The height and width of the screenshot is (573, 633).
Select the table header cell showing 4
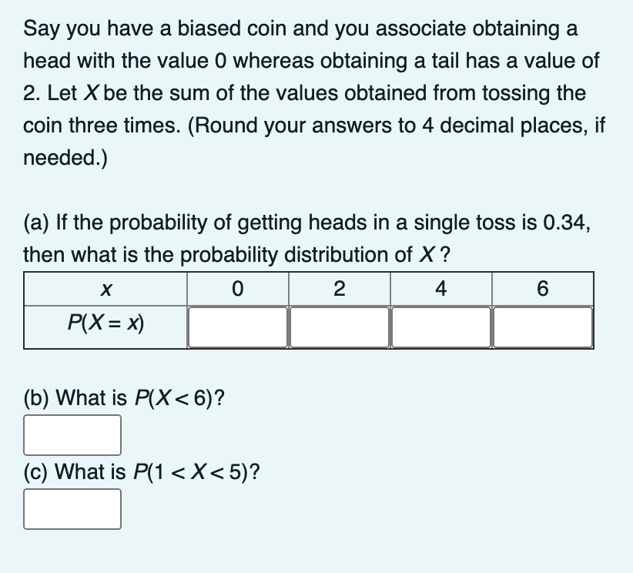tap(441, 289)
